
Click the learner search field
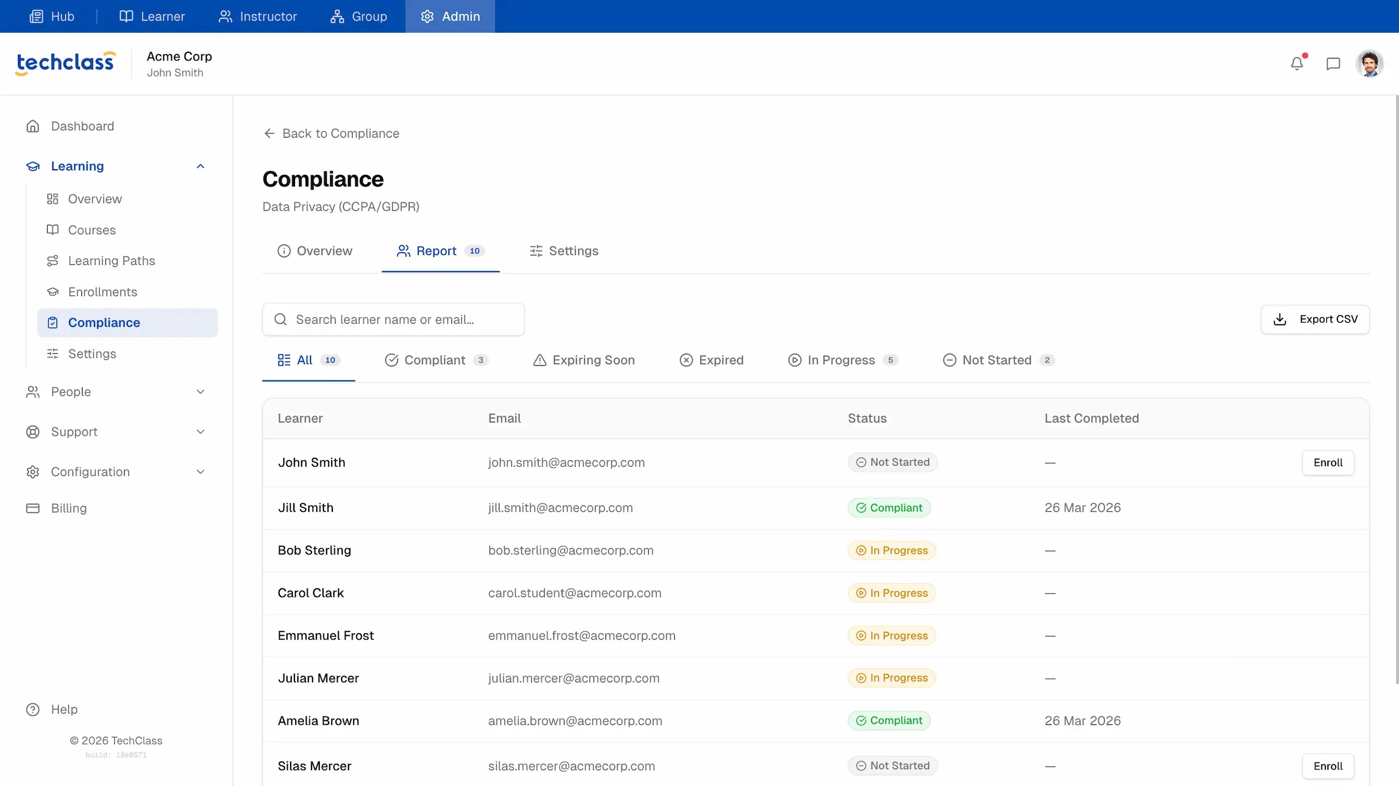393,319
